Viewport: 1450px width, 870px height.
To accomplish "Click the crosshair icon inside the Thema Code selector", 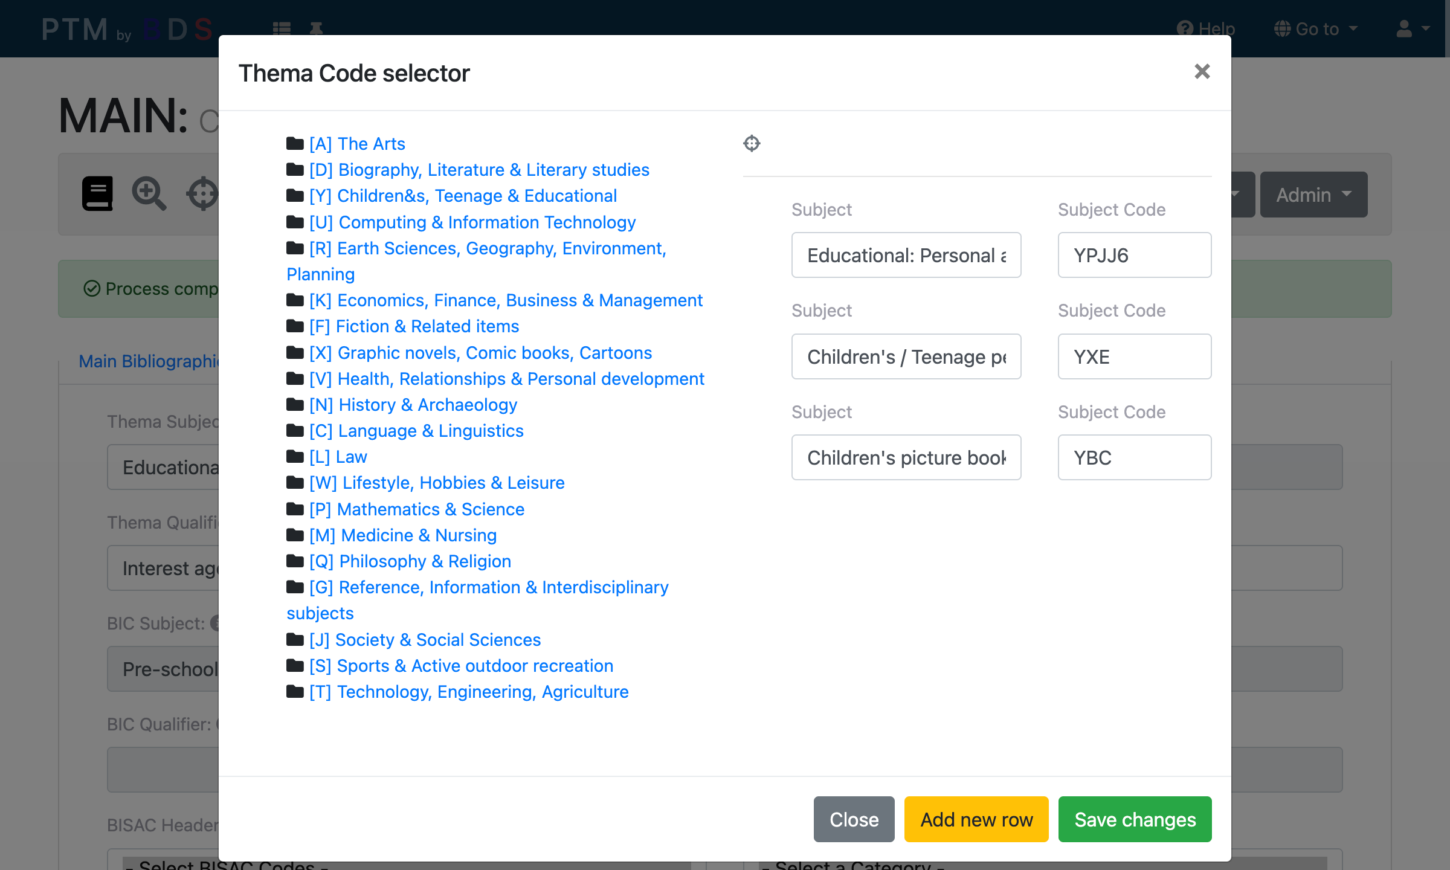I will 752,144.
